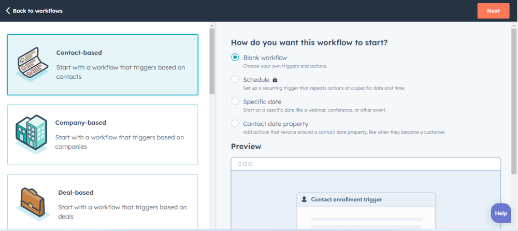Click the back chevron arrow icon
518x231 pixels.
coord(8,11)
